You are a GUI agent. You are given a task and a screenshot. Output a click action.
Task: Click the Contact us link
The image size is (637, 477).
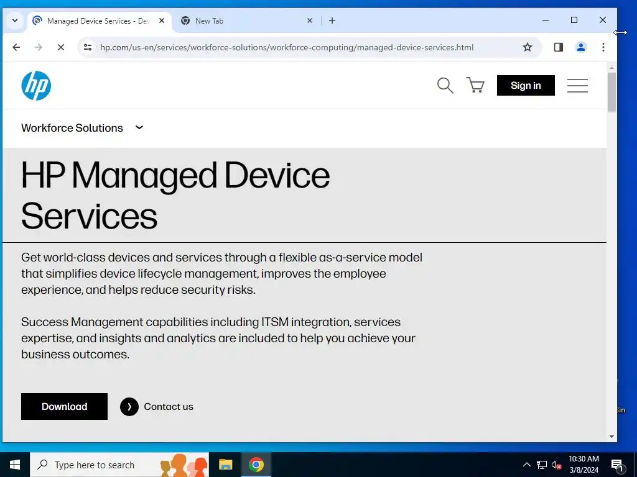[169, 406]
